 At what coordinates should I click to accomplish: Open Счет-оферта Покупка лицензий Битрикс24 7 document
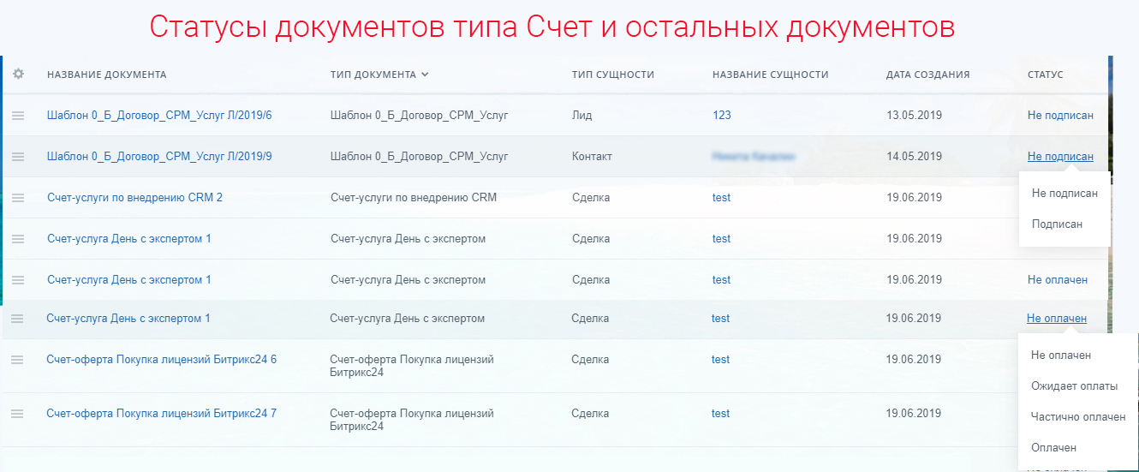pos(161,414)
